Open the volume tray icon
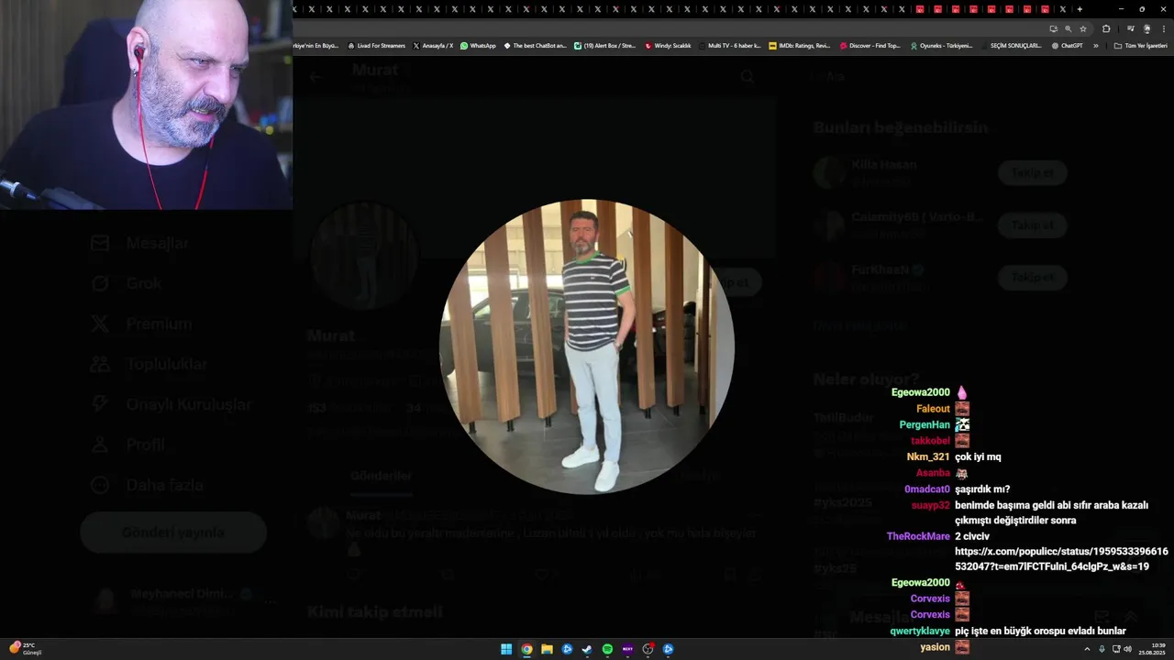1174x660 pixels. pyautogui.click(x=1127, y=649)
